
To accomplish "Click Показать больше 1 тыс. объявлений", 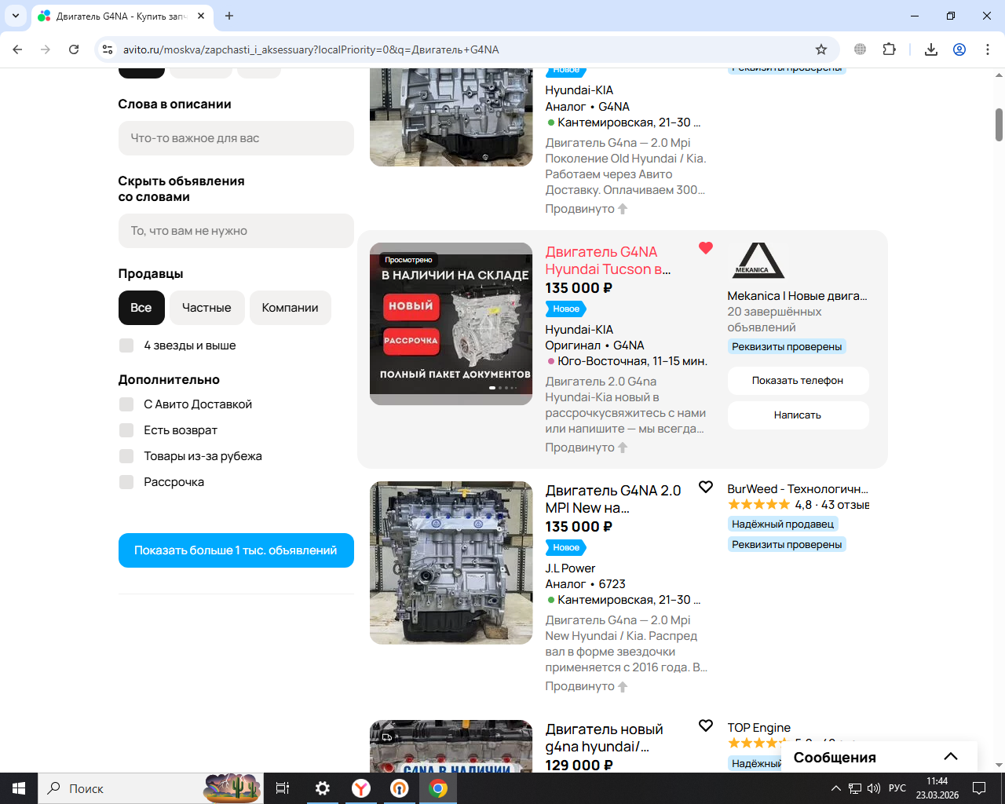I will click(236, 550).
